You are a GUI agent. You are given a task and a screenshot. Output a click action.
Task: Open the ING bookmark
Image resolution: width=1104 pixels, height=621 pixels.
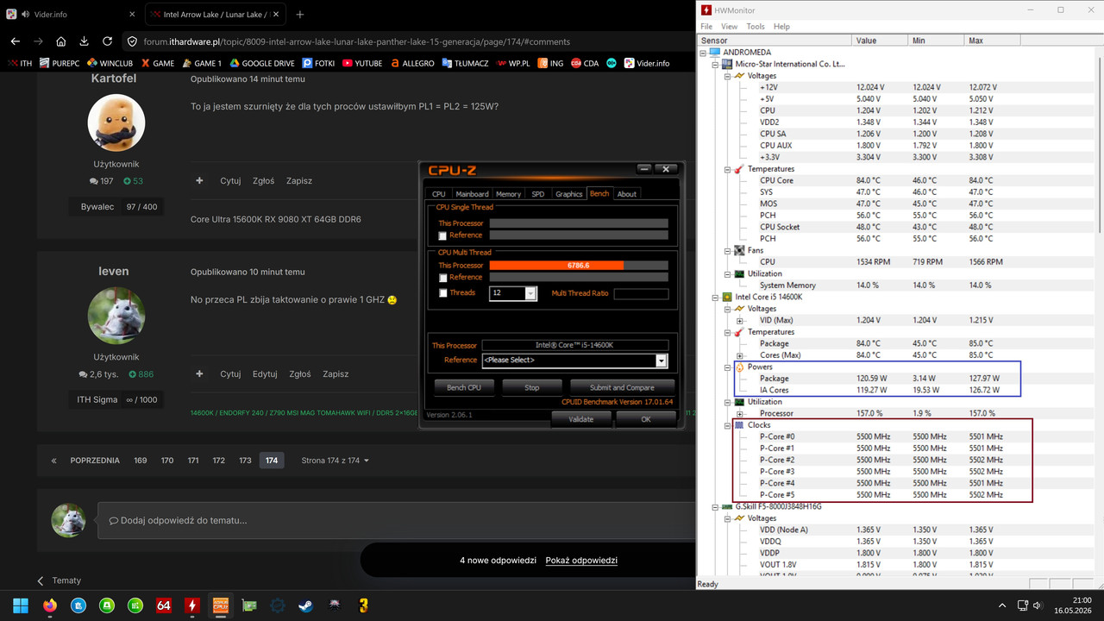(x=550, y=63)
